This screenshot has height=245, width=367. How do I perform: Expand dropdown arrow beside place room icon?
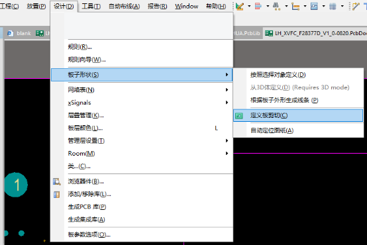323,6
